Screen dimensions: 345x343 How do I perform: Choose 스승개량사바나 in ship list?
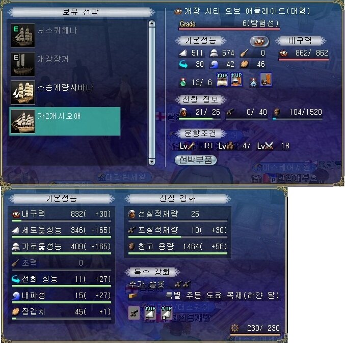[x=65, y=93]
